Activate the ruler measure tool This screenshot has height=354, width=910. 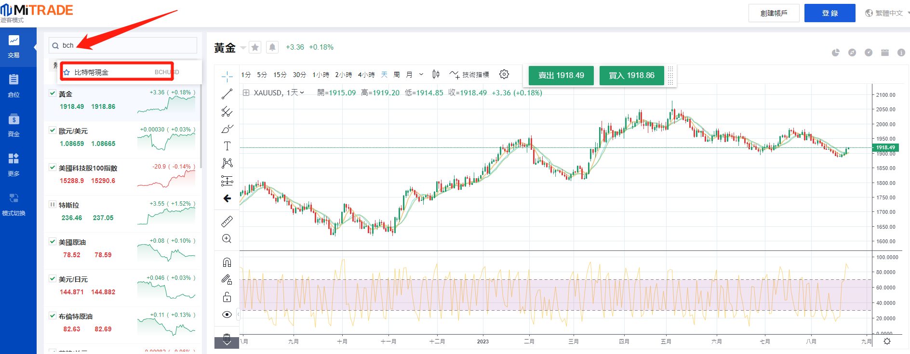click(227, 221)
